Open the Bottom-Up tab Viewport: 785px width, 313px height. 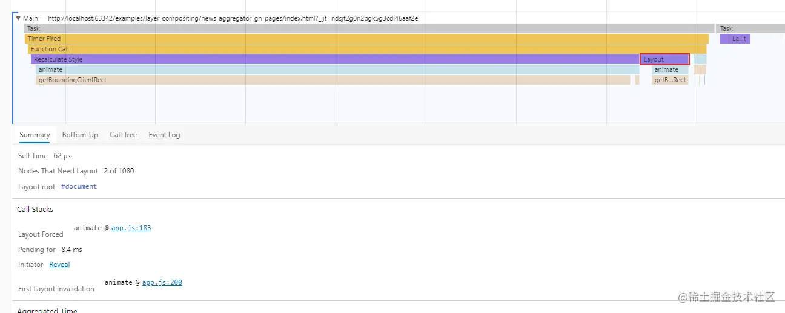pos(80,135)
